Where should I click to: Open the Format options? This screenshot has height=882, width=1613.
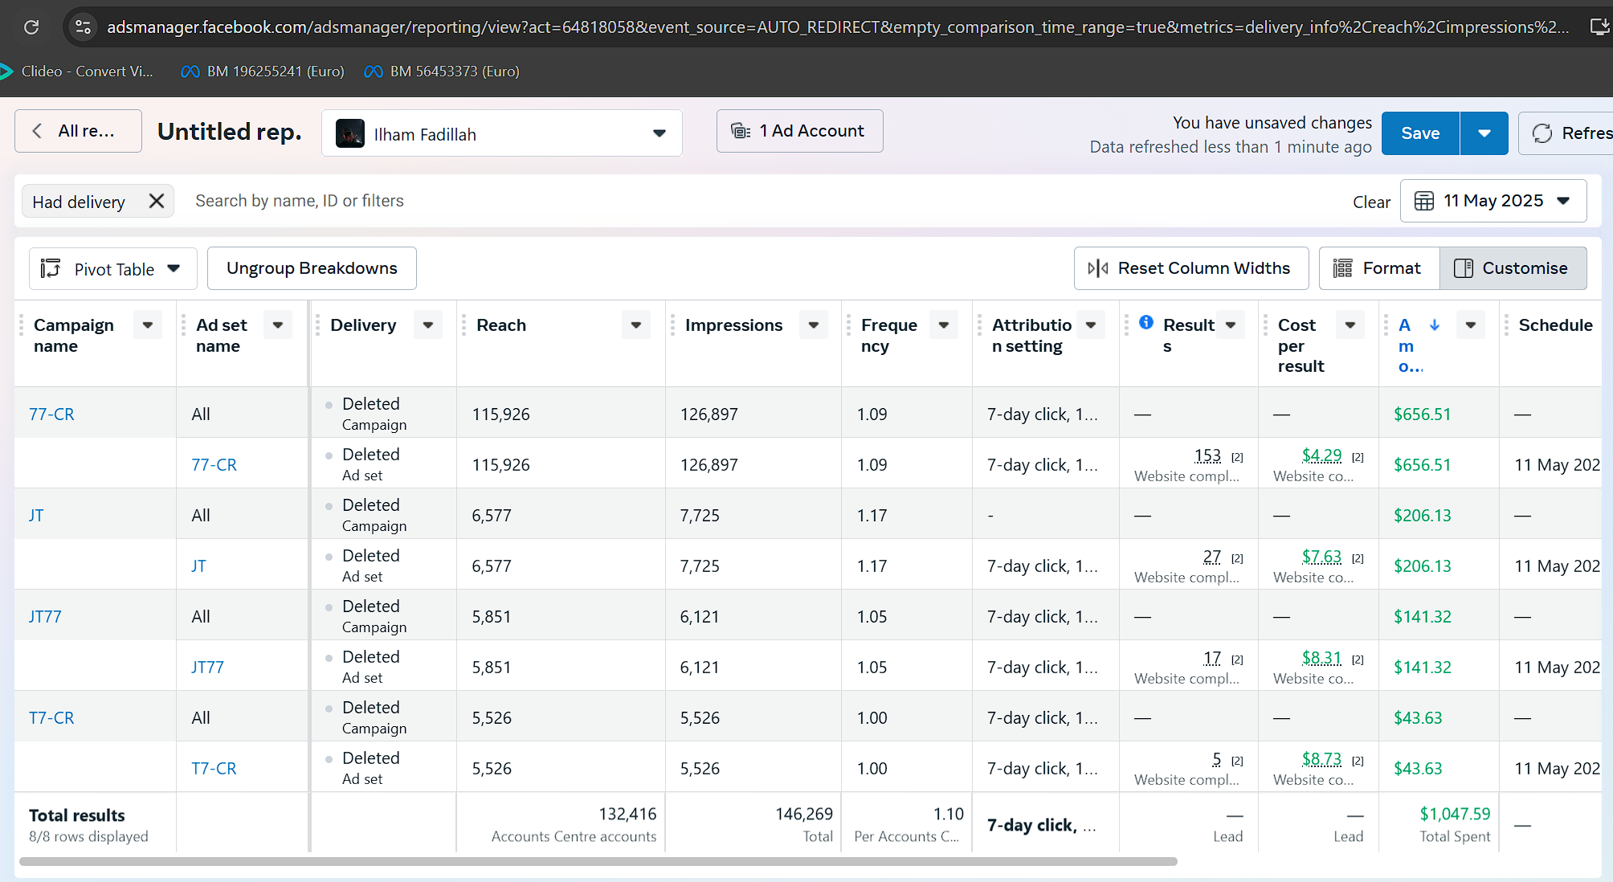click(x=1378, y=268)
